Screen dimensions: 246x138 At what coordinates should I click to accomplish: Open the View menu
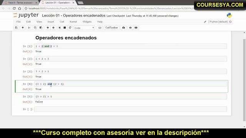[39, 22]
